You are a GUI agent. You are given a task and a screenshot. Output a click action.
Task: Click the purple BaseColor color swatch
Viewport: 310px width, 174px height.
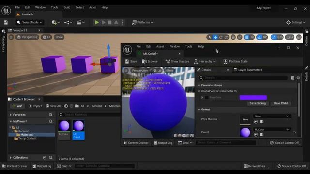point(253,97)
